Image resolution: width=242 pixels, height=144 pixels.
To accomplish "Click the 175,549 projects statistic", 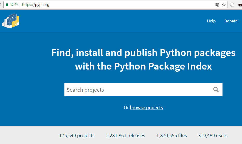I will [77, 135].
